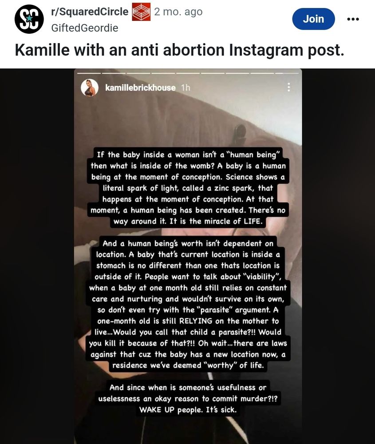The image size is (375, 444).
Task: Click the 2 mo. ago timestamp
Action: tap(178, 12)
